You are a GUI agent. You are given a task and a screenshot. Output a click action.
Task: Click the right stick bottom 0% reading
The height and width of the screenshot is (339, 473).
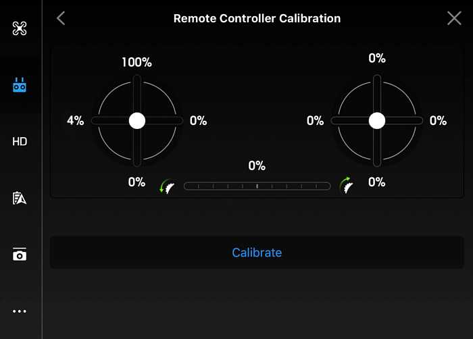pyautogui.click(x=377, y=182)
